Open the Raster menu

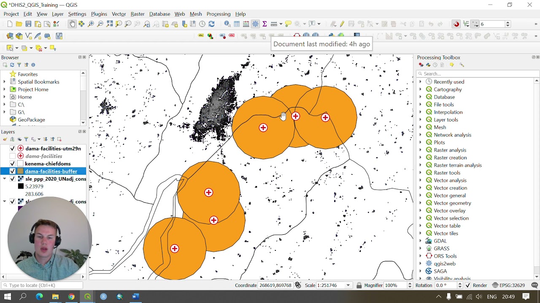coord(138,14)
